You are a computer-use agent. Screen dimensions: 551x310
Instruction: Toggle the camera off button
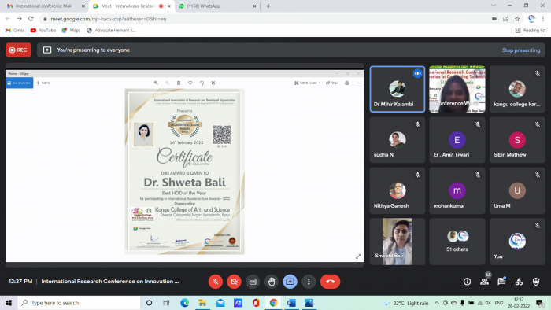click(x=234, y=282)
